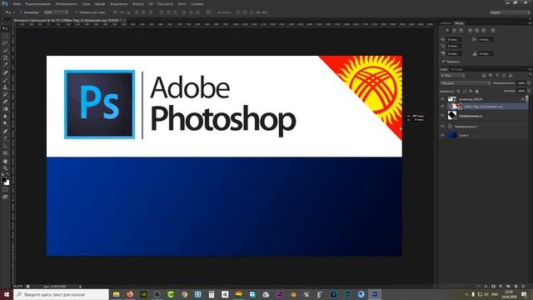Select the Healing Brush tool

pyautogui.click(x=5, y=72)
